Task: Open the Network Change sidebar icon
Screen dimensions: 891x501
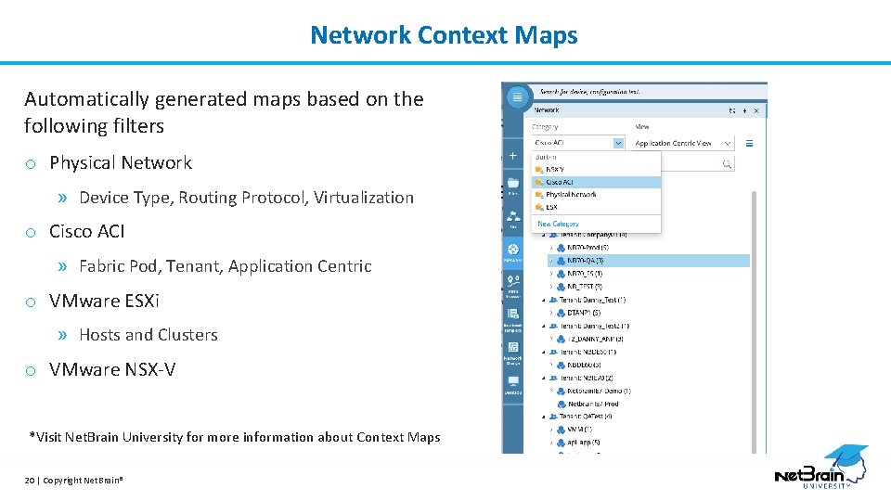Action: (x=513, y=347)
